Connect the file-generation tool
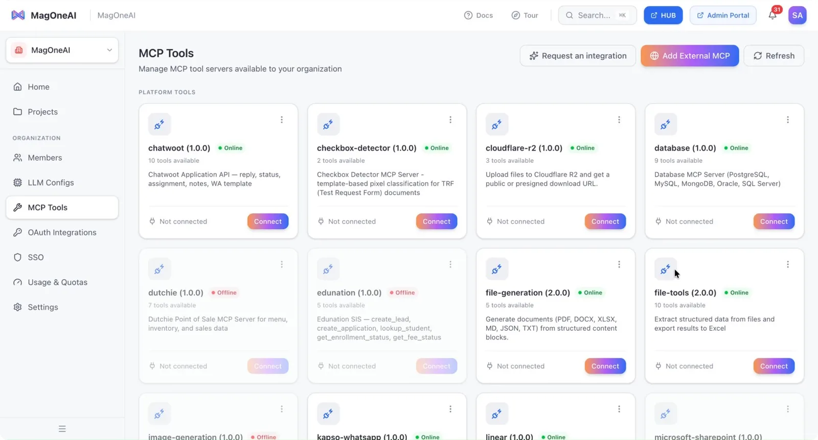818x440 pixels. point(605,366)
